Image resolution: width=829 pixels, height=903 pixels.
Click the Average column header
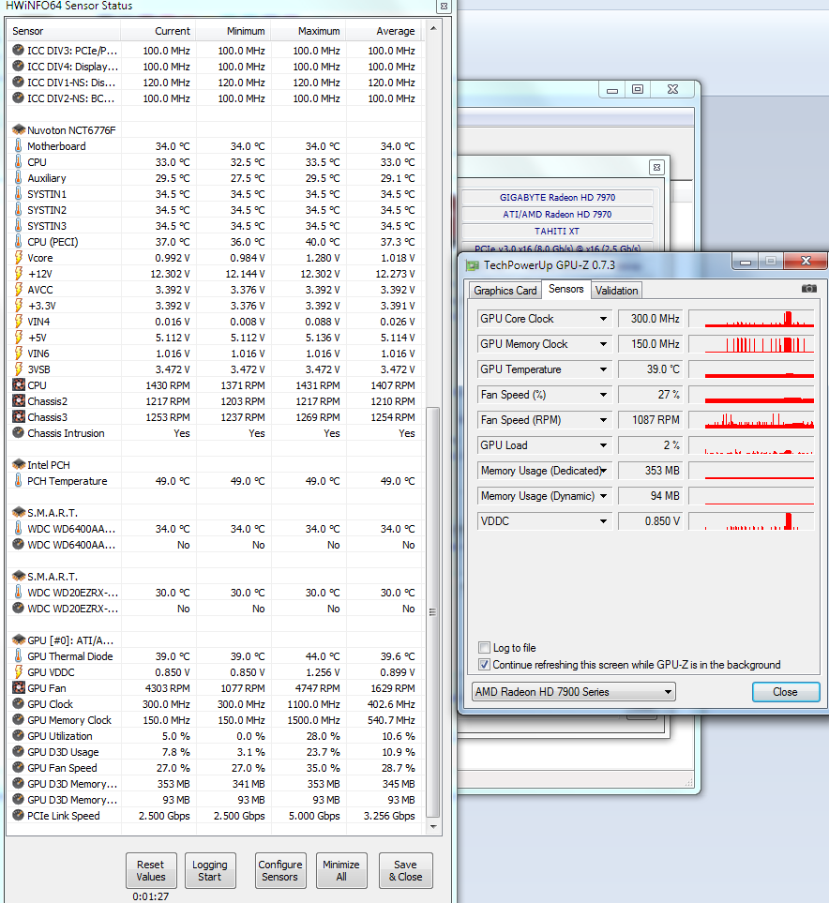[384, 31]
